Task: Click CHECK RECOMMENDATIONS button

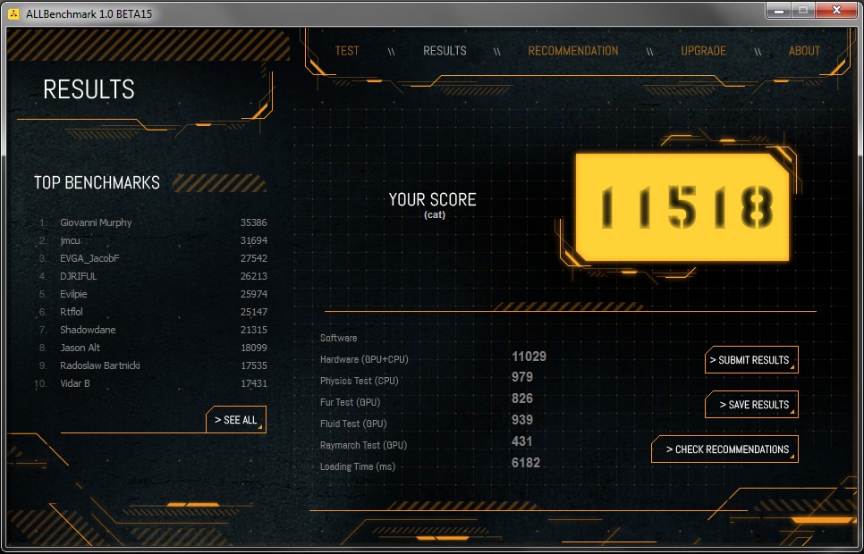Action: (x=724, y=449)
